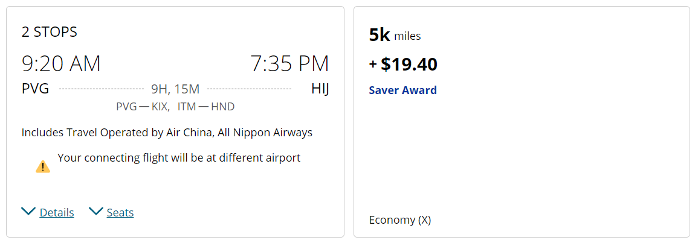
Task: Open the Seats link
Action: click(x=120, y=213)
